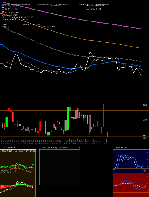Open the blue Stochastics mini chart
Screen dimensions: 149x197
tap(131, 161)
